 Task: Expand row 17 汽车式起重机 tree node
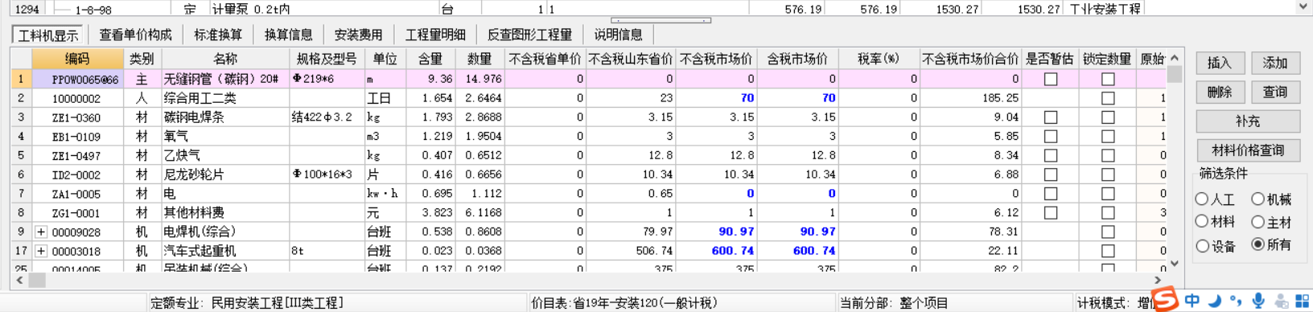click(41, 251)
